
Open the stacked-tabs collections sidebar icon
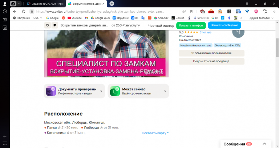pyautogui.click(x=5, y=20)
